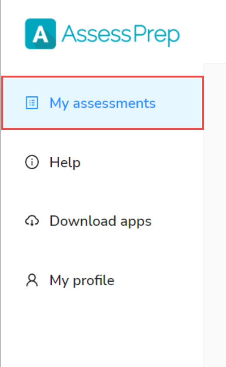Click the AssessPrep wordmark text
Image resolution: width=226 pixels, height=367 pixels.
[120, 35]
